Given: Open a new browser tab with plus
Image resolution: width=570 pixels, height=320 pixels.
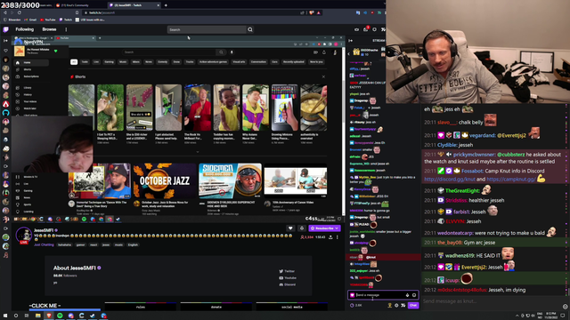Looking at the screenshot, I should point(166,5).
